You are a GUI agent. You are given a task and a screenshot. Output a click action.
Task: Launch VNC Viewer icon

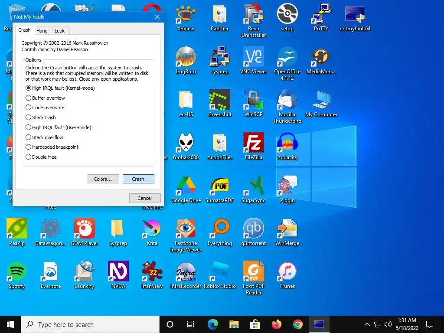(x=253, y=61)
